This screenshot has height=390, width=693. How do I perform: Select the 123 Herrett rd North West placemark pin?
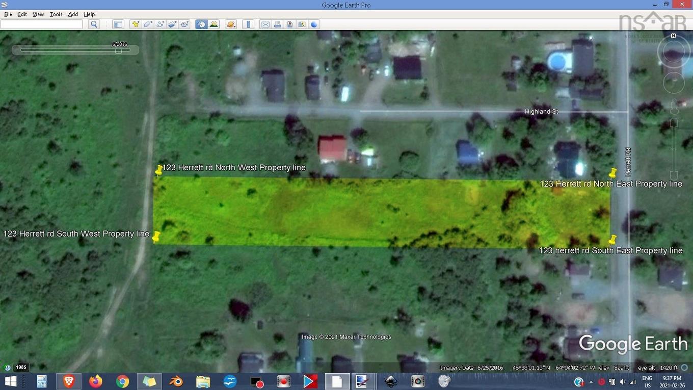click(x=158, y=171)
